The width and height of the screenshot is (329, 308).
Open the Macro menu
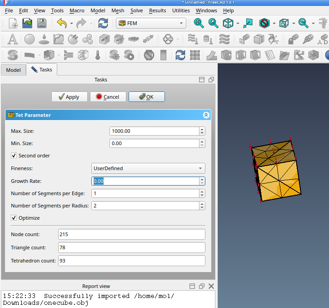coord(77,10)
